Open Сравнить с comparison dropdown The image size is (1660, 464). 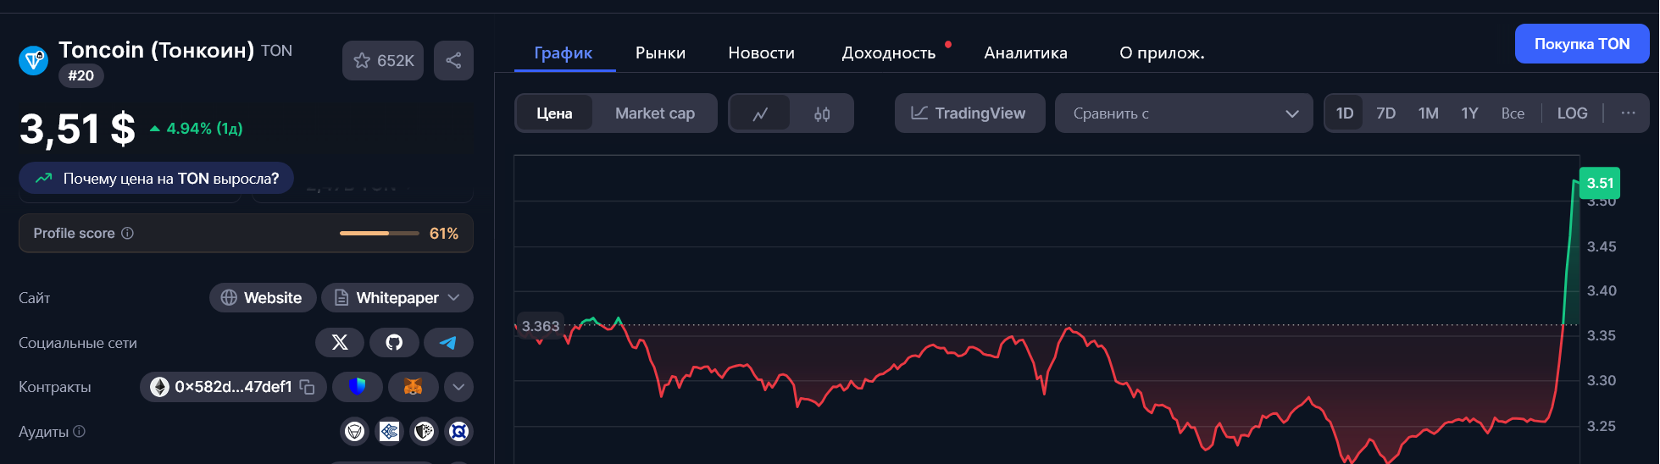(1184, 113)
